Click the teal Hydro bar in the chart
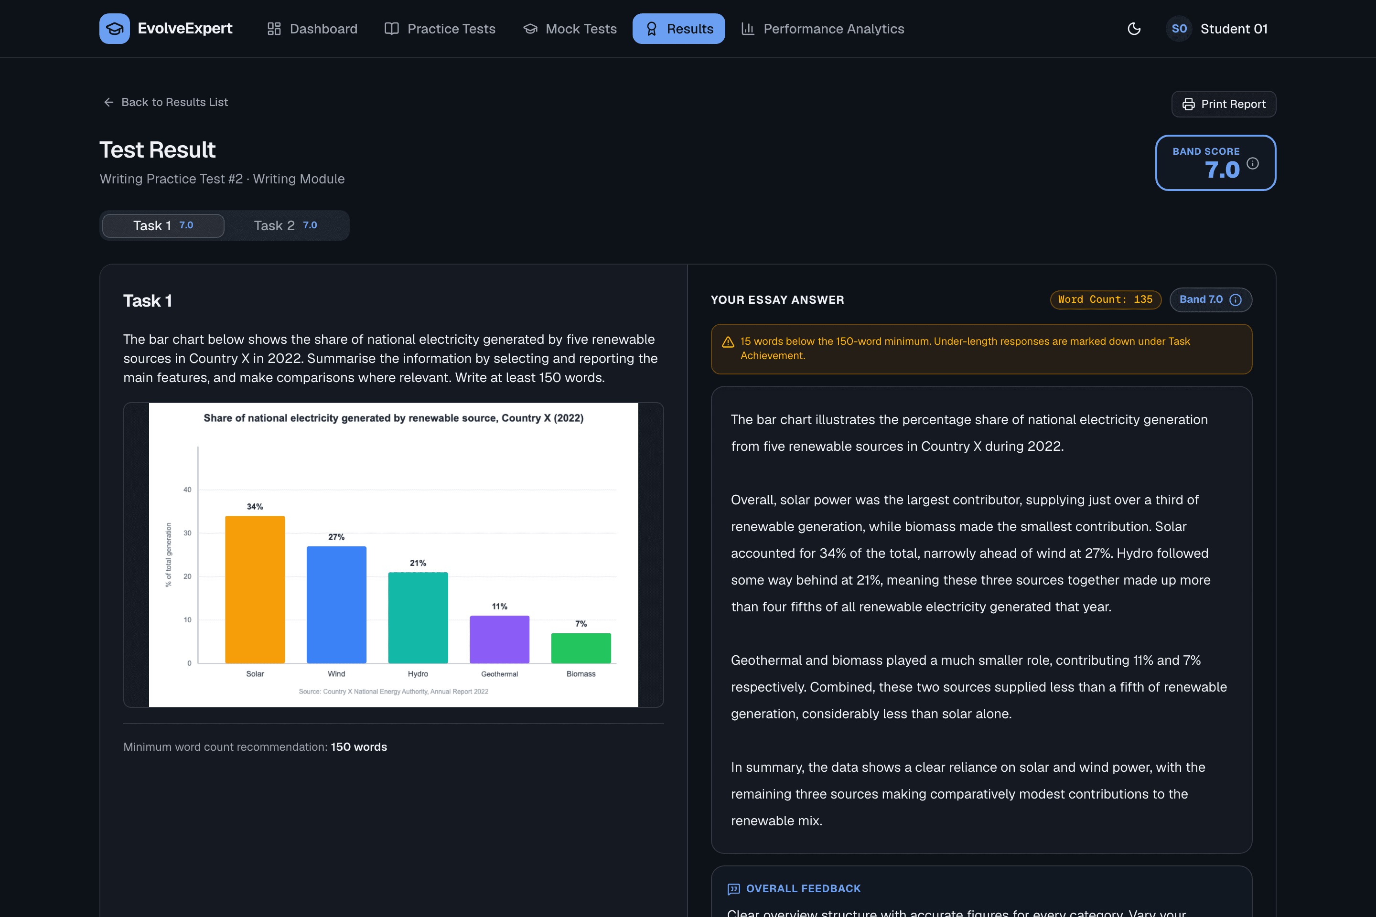Viewport: 1376px width, 917px height. coord(418,618)
